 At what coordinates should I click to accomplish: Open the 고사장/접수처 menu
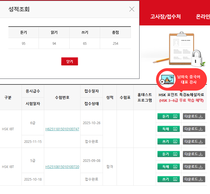point(165,17)
